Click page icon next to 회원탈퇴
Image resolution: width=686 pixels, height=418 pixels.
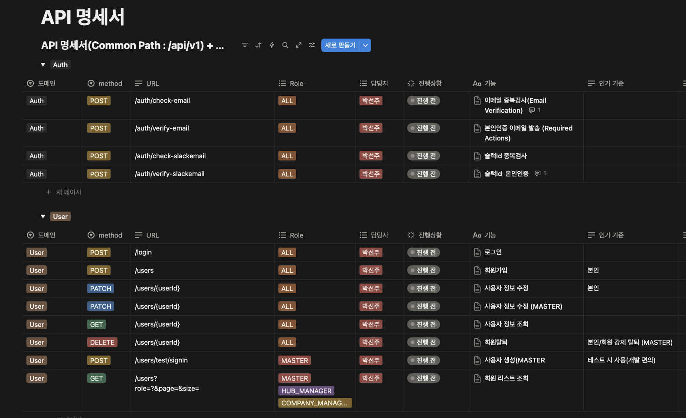click(x=477, y=343)
